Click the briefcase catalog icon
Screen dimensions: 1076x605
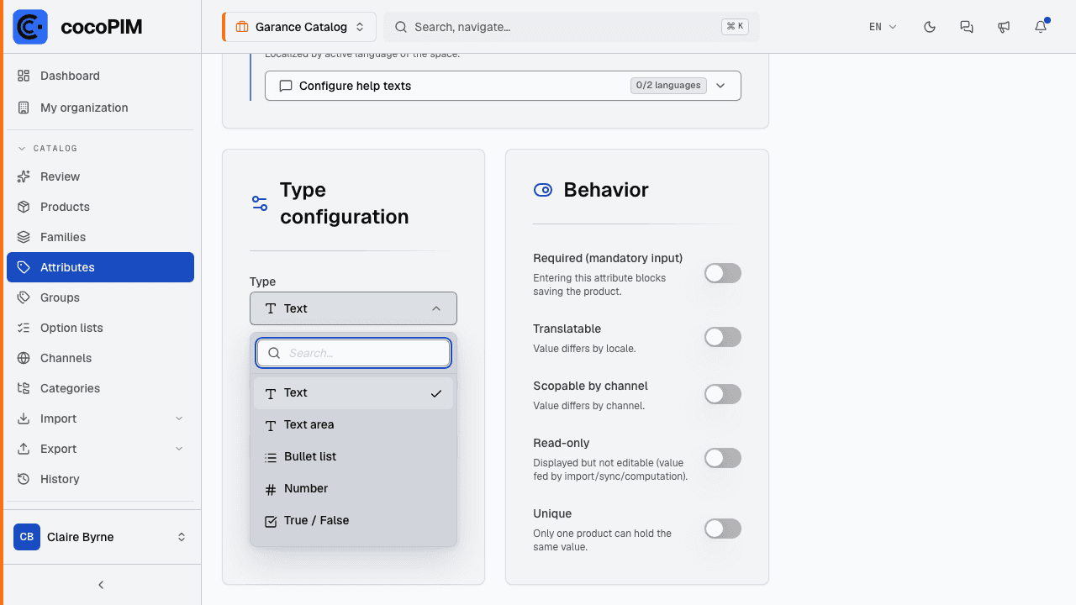click(x=242, y=27)
